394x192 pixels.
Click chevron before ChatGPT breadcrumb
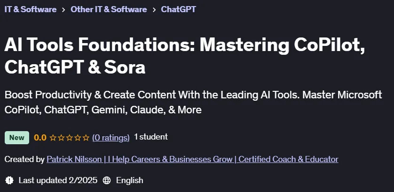[x=154, y=10]
